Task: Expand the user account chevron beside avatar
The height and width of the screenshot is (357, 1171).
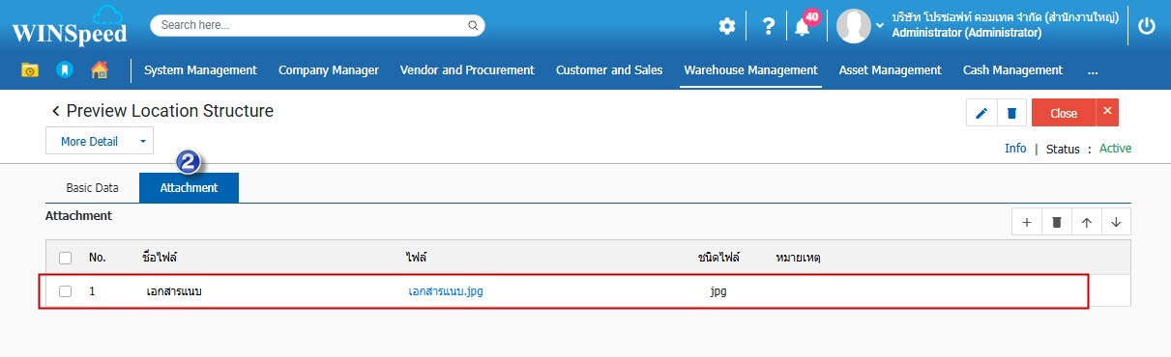Action: coord(880,25)
